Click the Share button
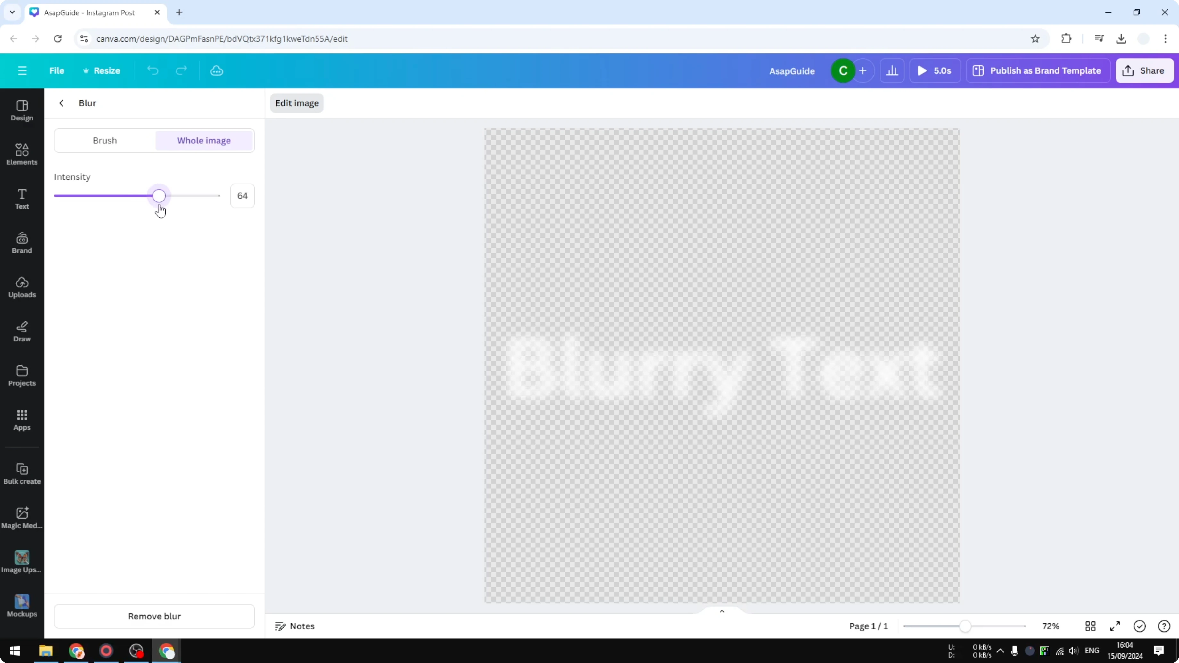This screenshot has width=1179, height=663. pyautogui.click(x=1145, y=70)
